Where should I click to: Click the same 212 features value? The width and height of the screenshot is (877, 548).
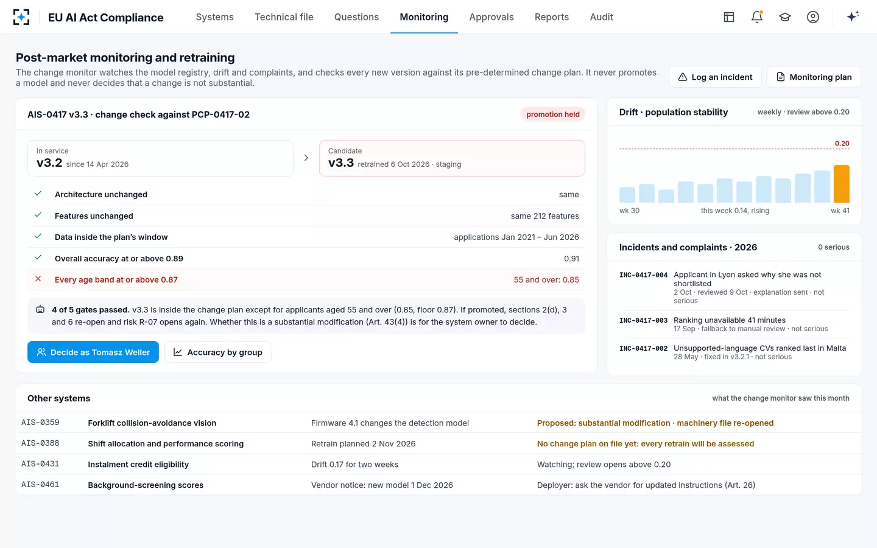click(545, 216)
